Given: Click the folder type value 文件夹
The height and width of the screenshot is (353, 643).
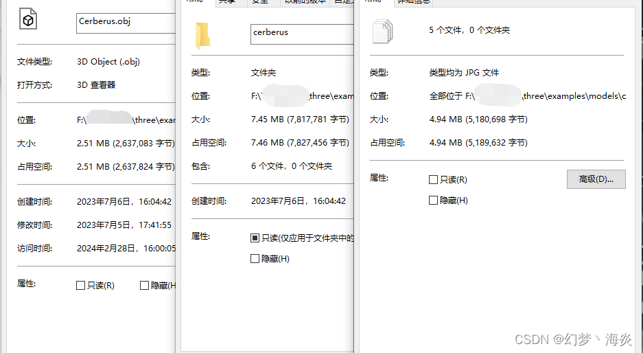Looking at the screenshot, I should tap(264, 73).
